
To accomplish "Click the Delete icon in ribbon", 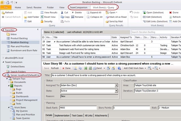I will tap(73, 12).
